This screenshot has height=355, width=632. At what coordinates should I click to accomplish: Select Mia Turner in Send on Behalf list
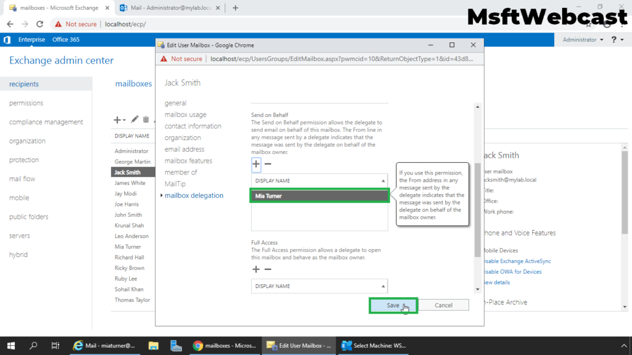pyautogui.click(x=319, y=196)
